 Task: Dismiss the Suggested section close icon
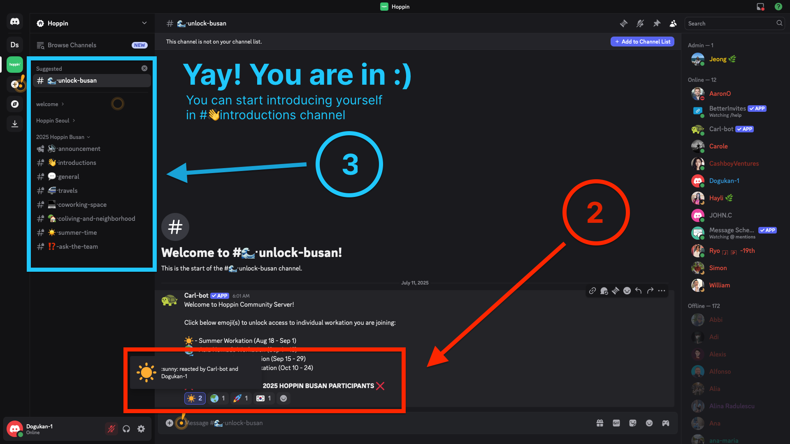(144, 68)
